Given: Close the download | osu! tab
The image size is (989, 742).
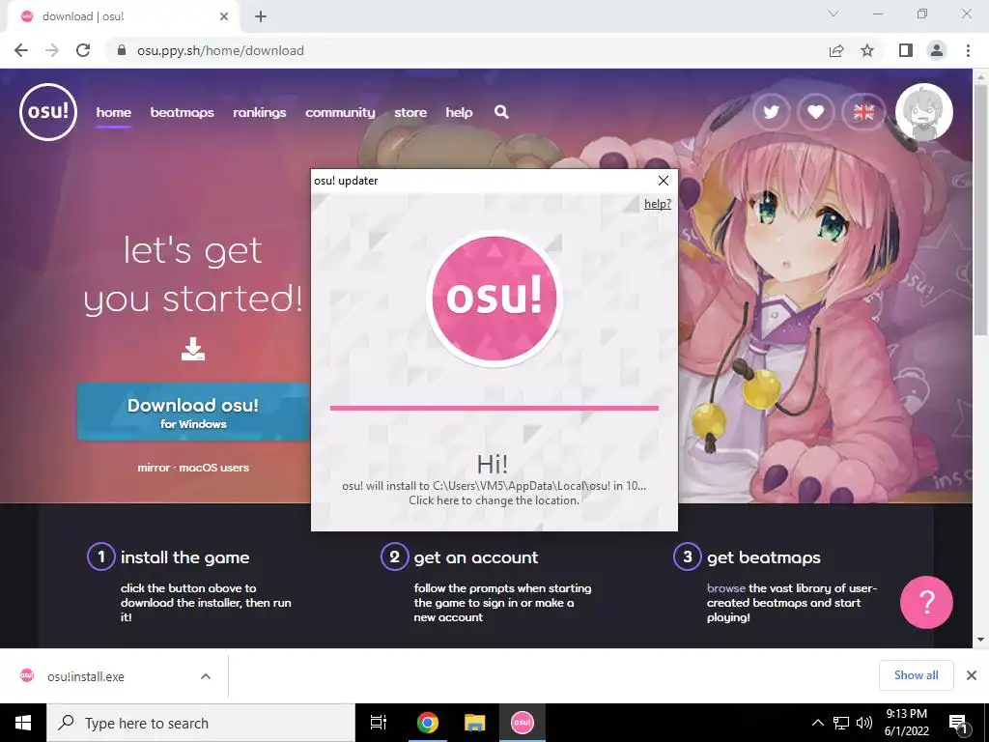Looking at the screenshot, I should 224,16.
